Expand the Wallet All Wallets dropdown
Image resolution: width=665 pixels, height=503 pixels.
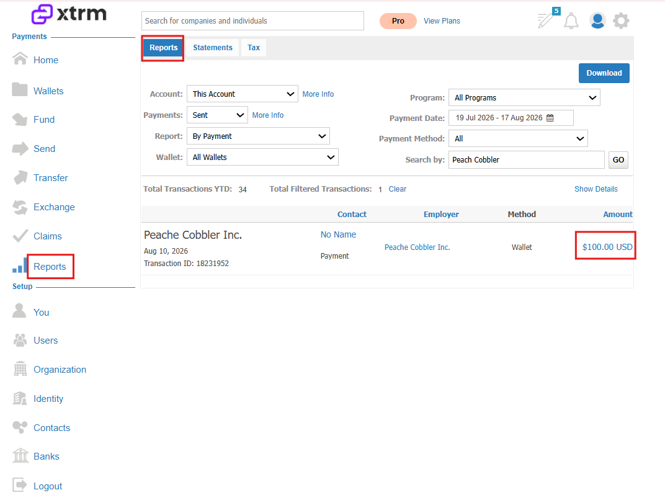click(262, 157)
